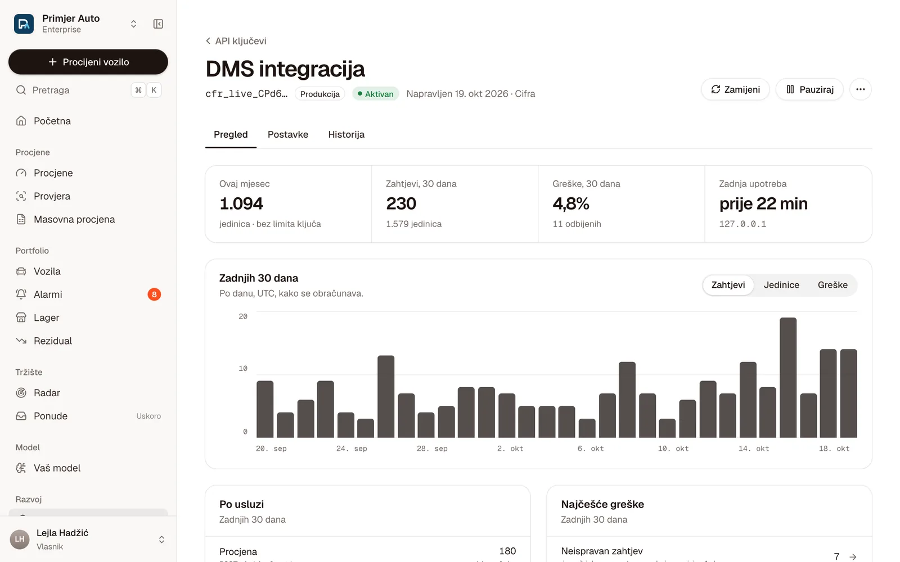The width and height of the screenshot is (900, 562).
Task: Switch to the Historija tab
Action: click(346, 135)
